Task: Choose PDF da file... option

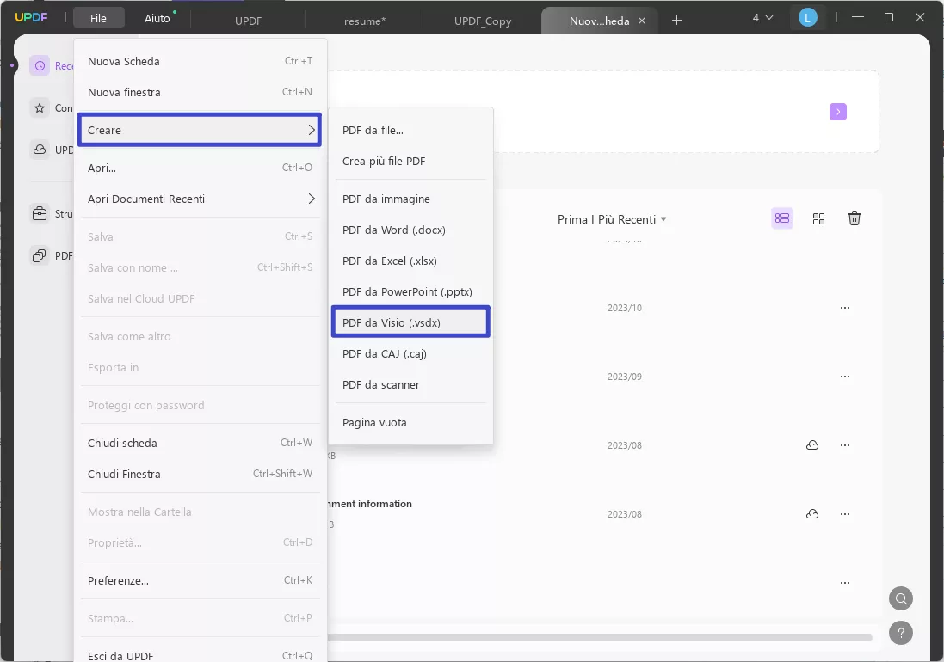Action: (410, 130)
